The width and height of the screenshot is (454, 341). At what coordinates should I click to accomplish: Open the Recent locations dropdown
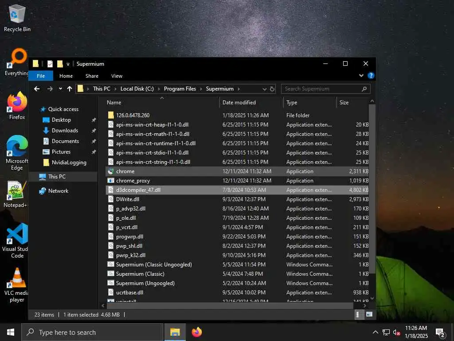click(60, 89)
